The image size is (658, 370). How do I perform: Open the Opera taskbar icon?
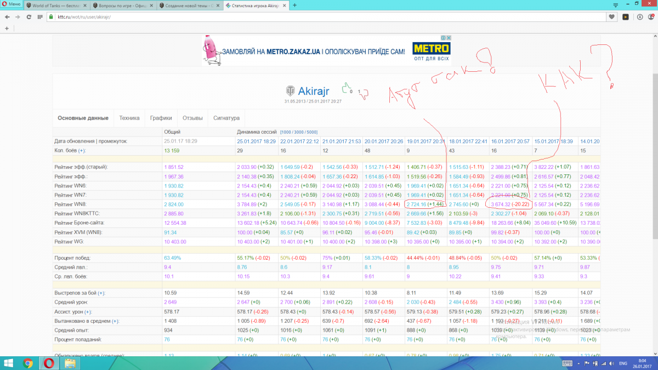(x=48, y=363)
